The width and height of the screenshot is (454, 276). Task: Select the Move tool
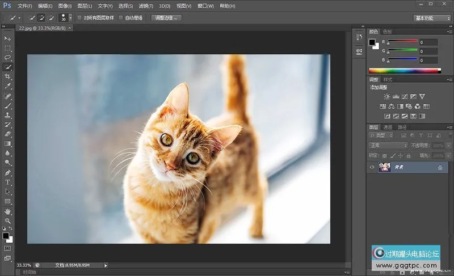[8, 38]
